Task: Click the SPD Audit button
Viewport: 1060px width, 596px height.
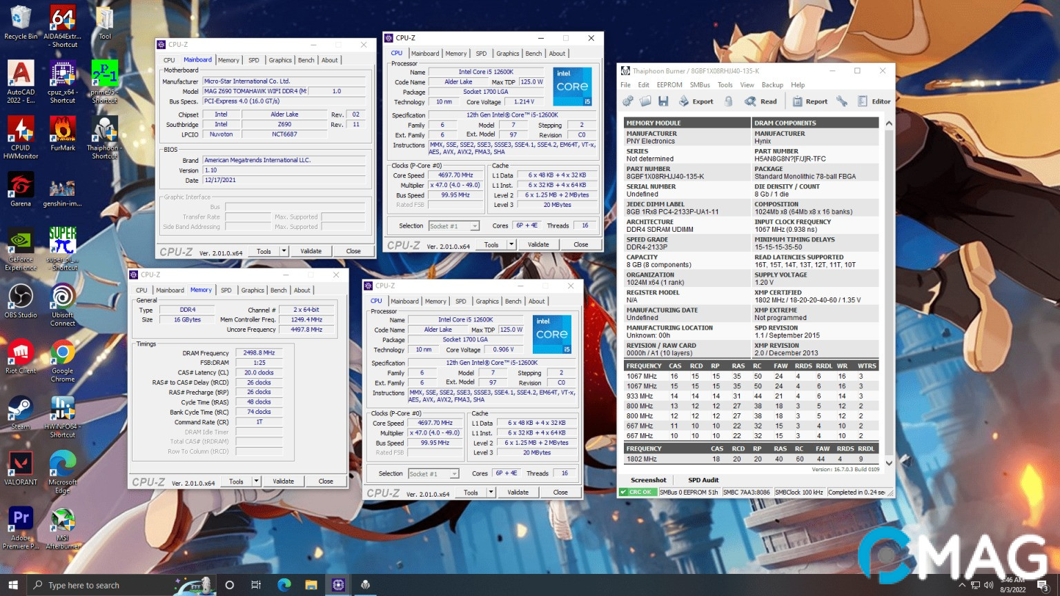Action: coord(703,480)
